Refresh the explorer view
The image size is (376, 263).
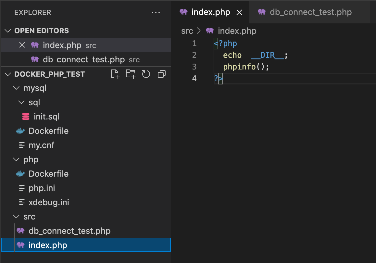[146, 74]
